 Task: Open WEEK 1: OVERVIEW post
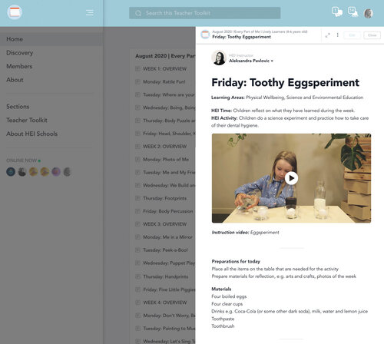point(165,69)
